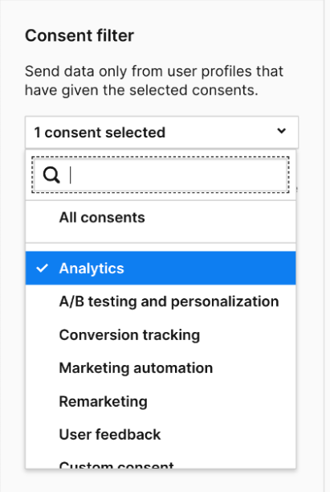Focus the consent search text field
The image size is (330, 492).
point(160,175)
